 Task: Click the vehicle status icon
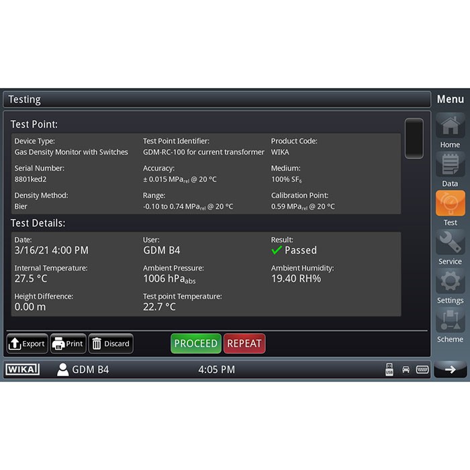click(x=406, y=369)
